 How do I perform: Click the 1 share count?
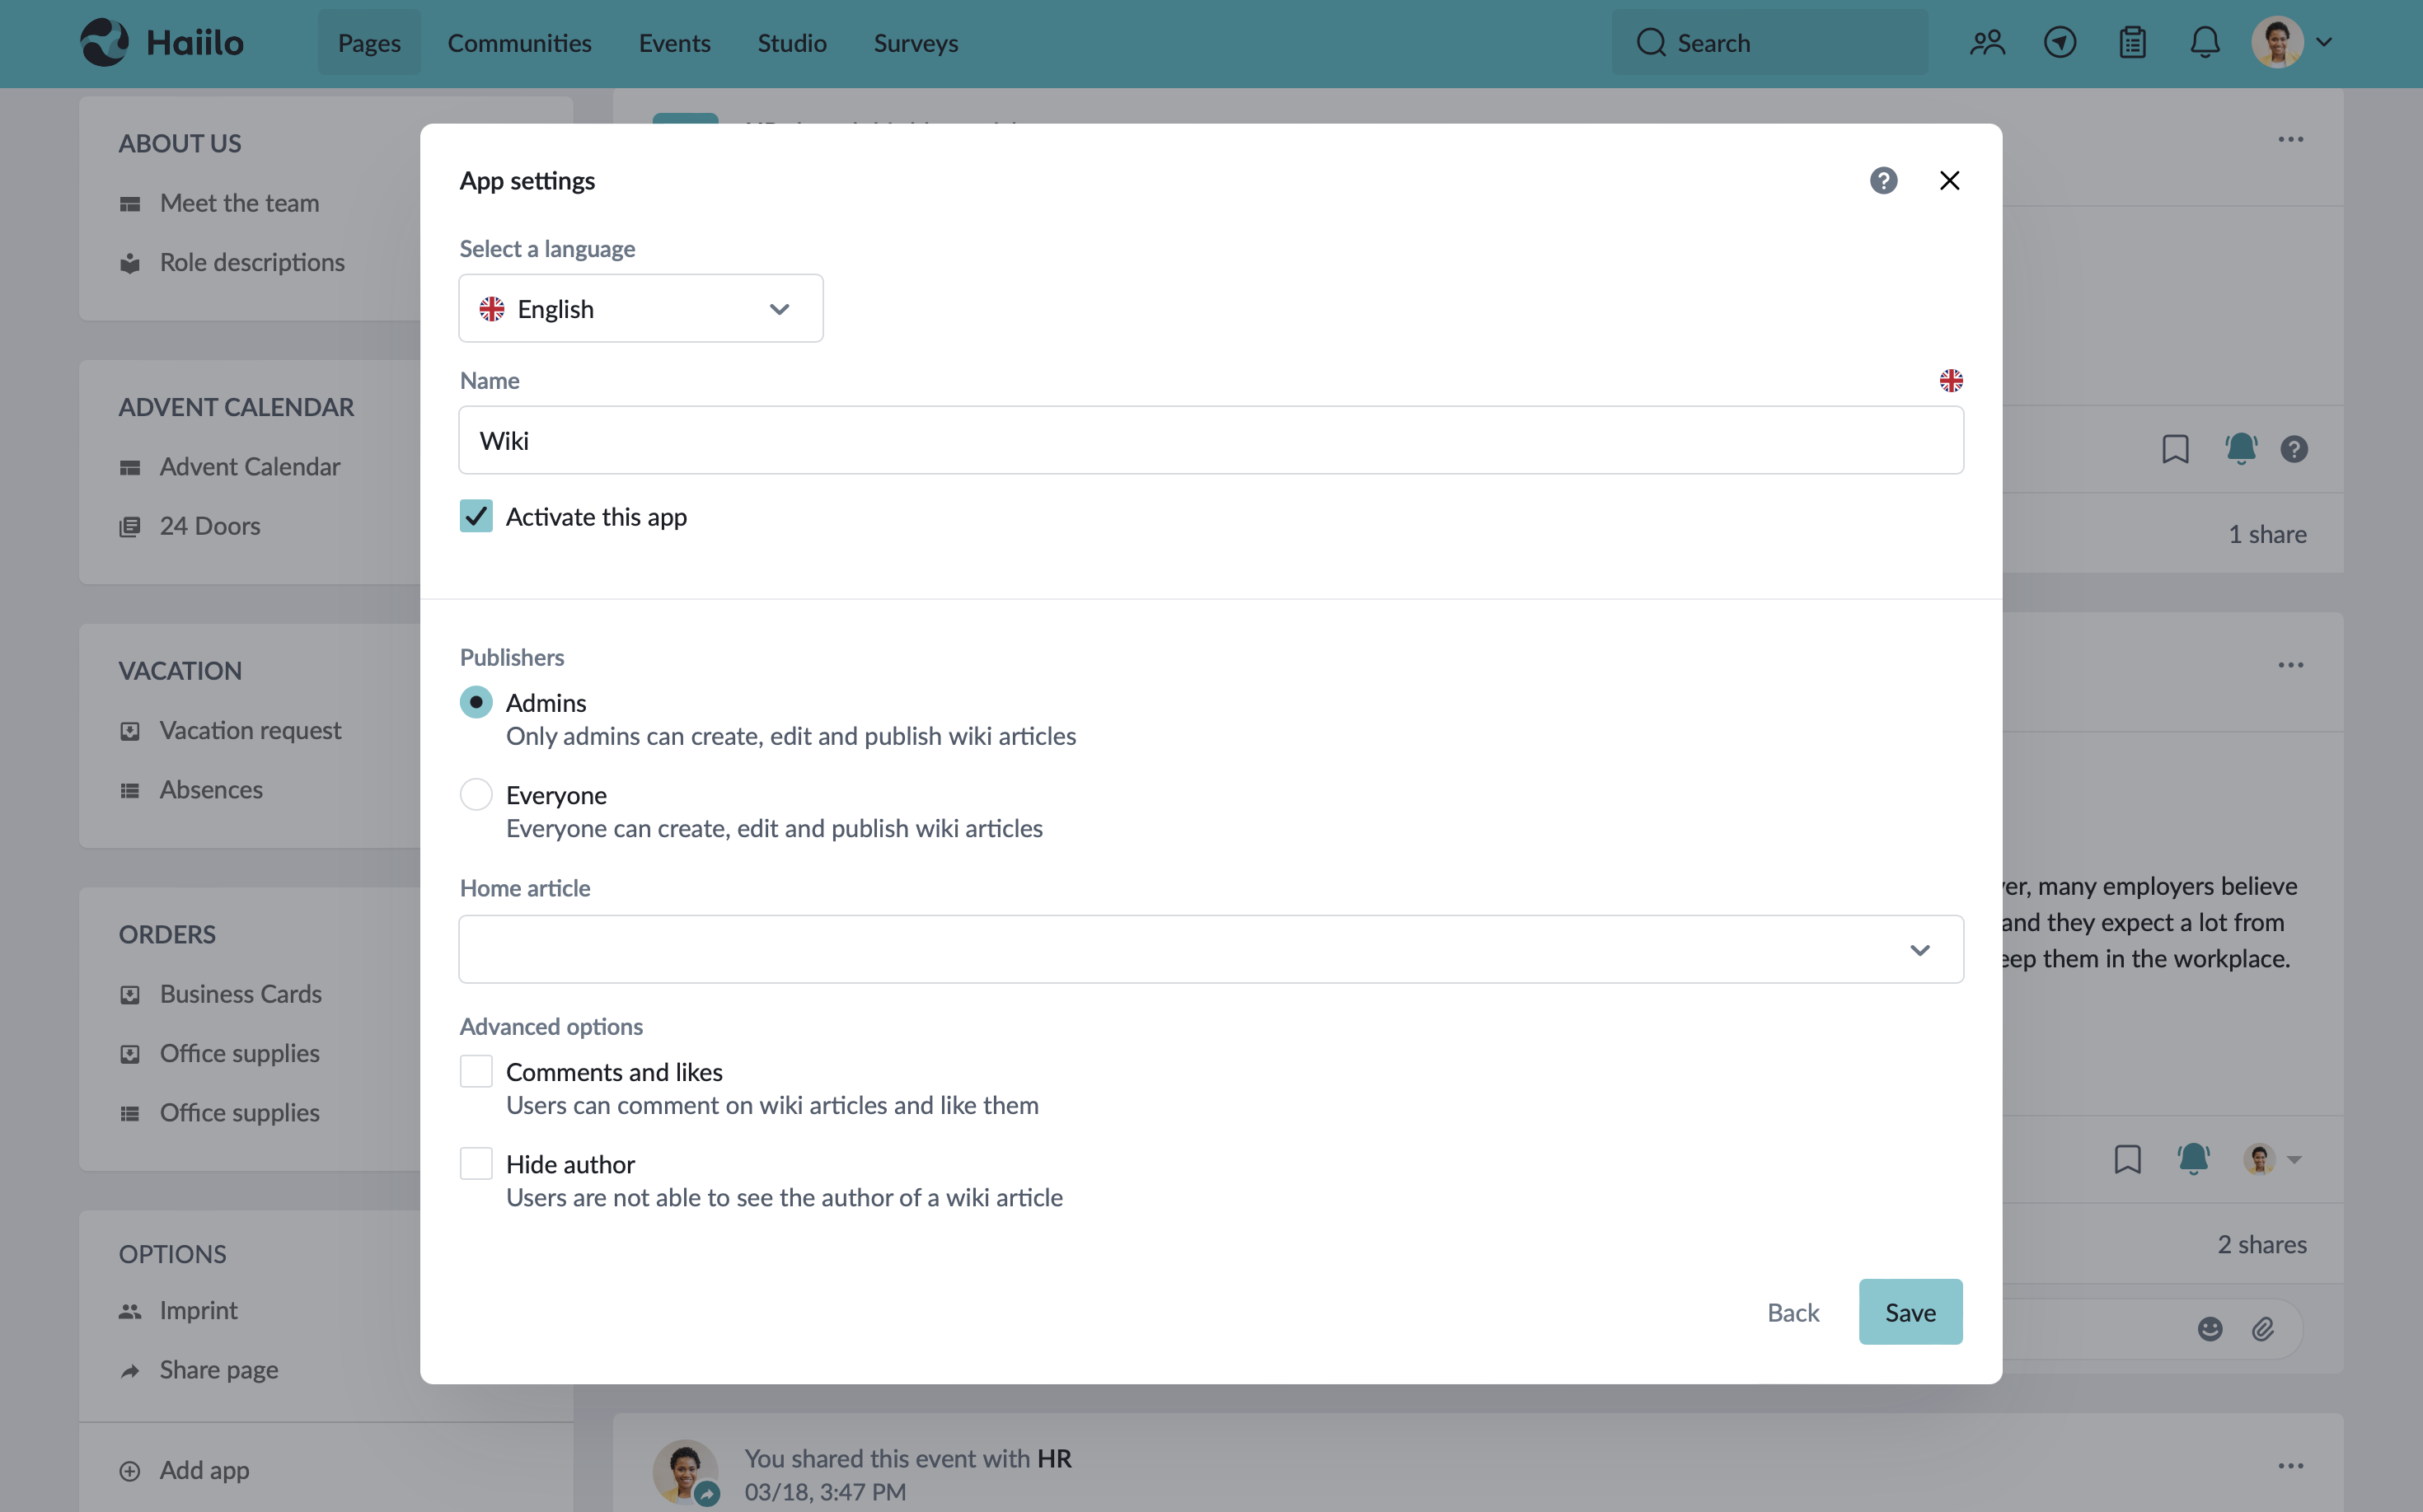[x=2267, y=534]
